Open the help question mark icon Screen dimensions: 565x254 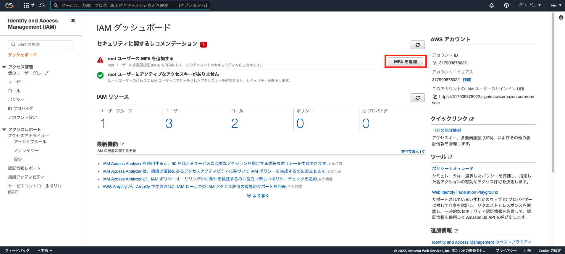coord(506,5)
